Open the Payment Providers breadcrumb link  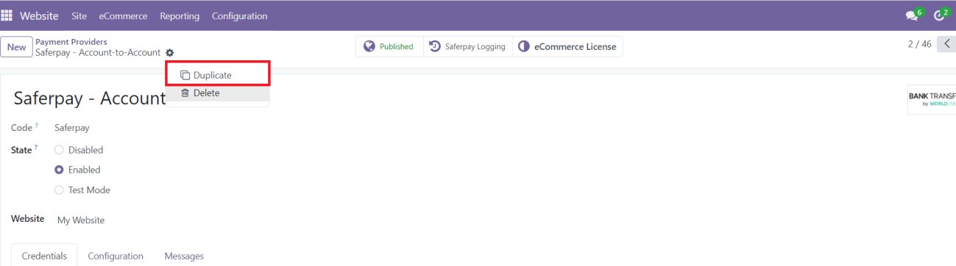tap(71, 42)
